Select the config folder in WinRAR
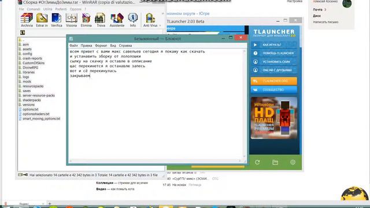The width and height of the screenshot is (370, 208). [x=27, y=54]
